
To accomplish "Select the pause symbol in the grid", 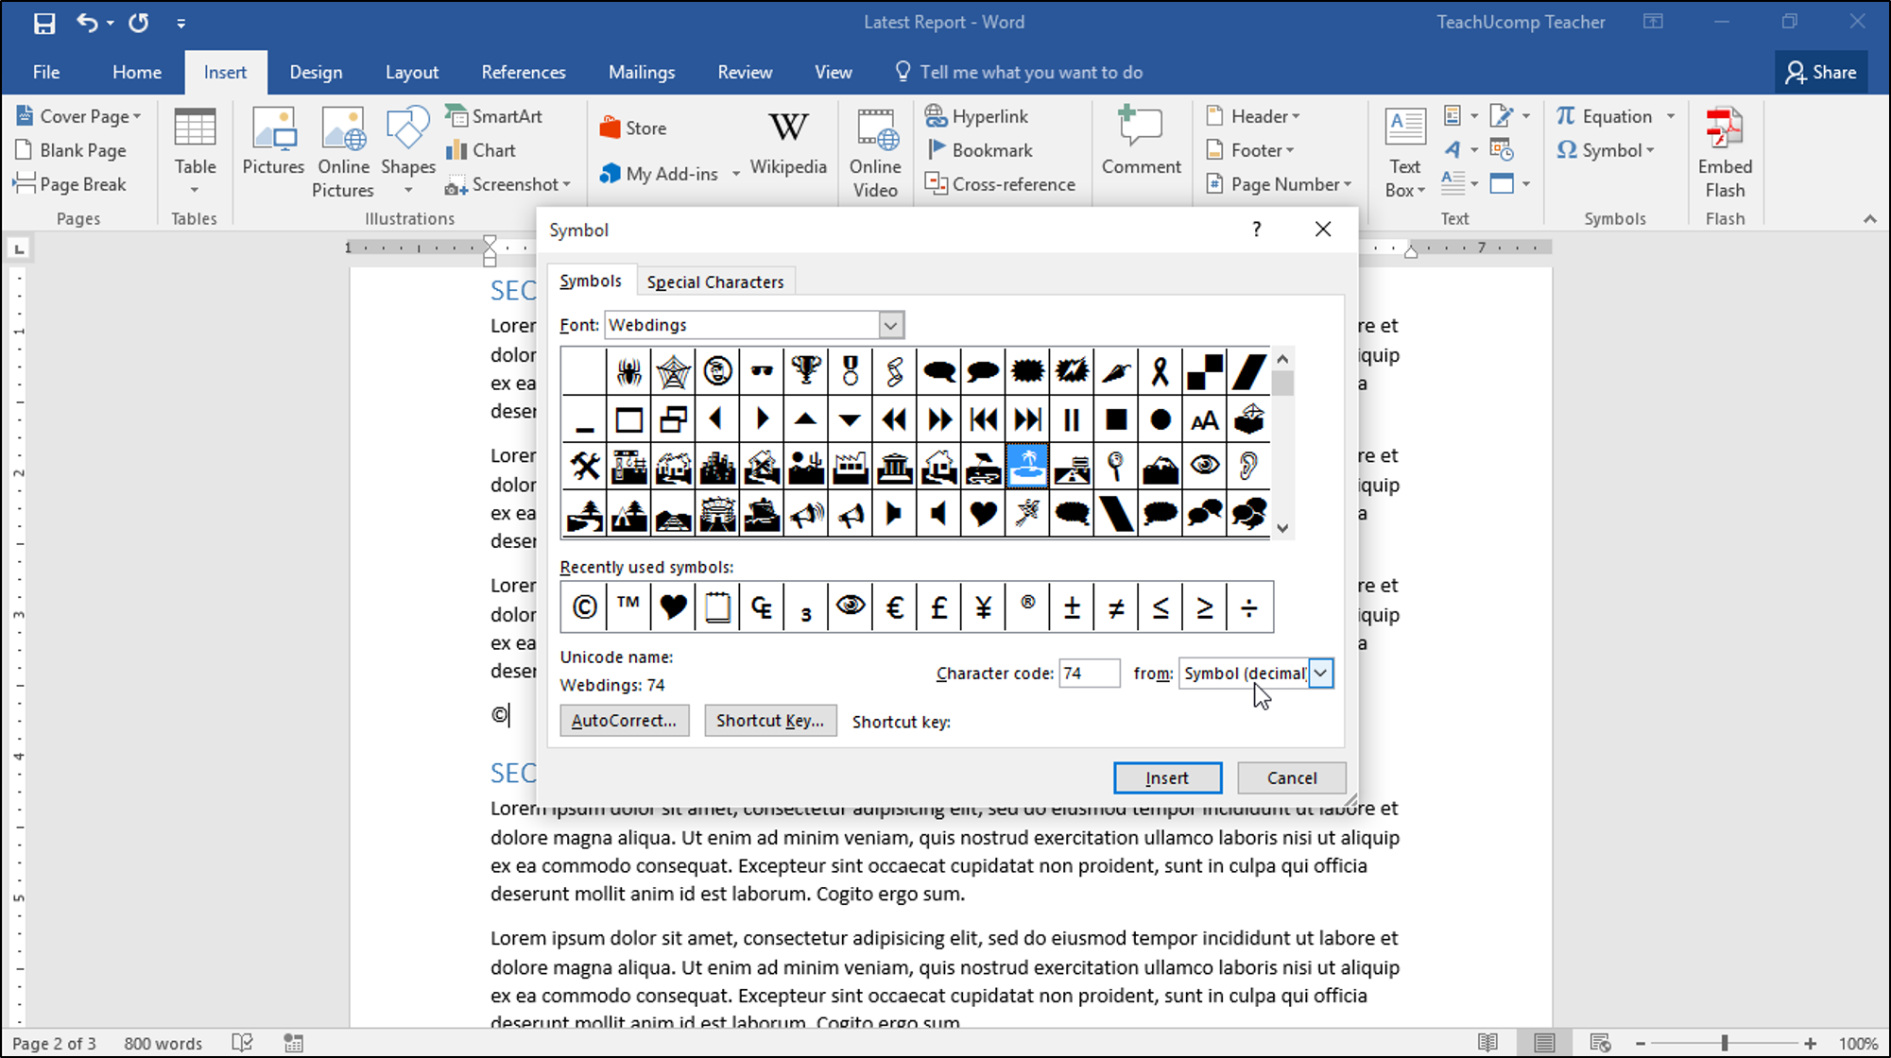I will pyautogui.click(x=1072, y=419).
